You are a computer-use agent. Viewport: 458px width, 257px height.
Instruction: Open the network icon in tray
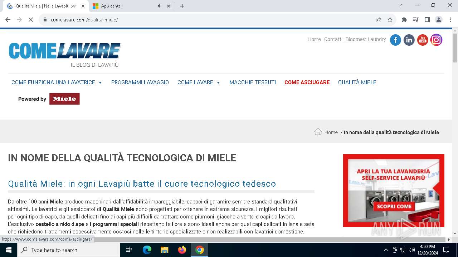tap(403, 250)
